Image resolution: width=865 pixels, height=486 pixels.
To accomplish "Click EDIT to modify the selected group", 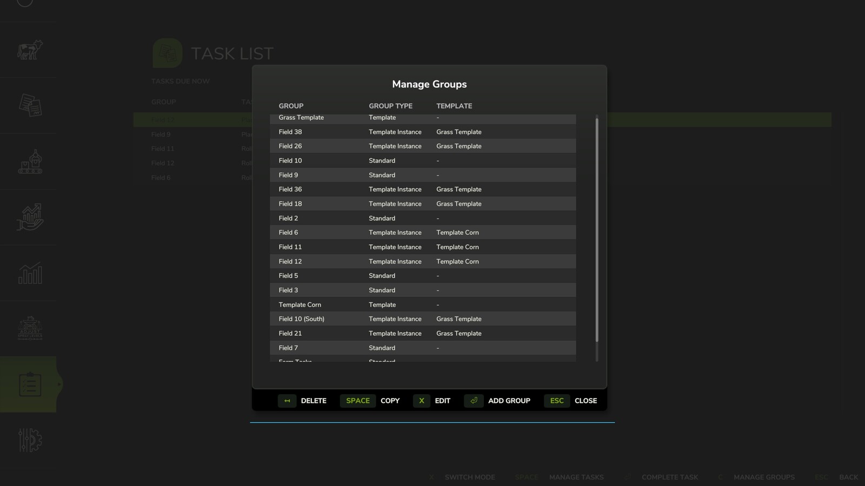I will coord(442,401).
